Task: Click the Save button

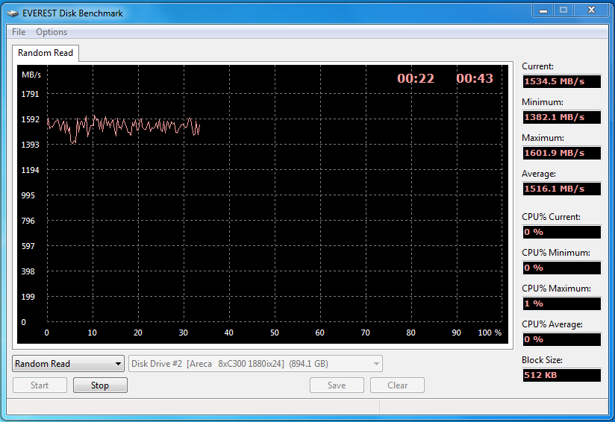Action: [x=337, y=385]
